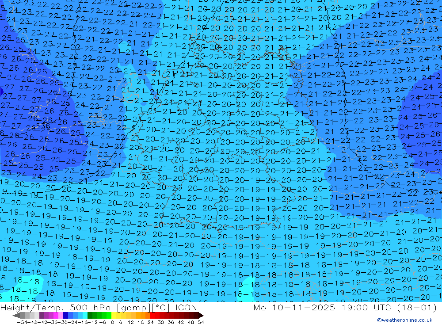
Task: Click the 'Mo 10-11-2025 19:00 UTC (18+01)' timestamp
Action: coord(345,307)
